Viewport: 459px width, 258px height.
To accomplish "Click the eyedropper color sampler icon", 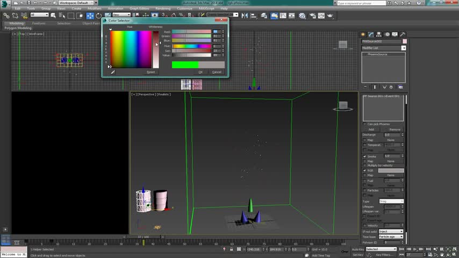I will coord(113,72).
